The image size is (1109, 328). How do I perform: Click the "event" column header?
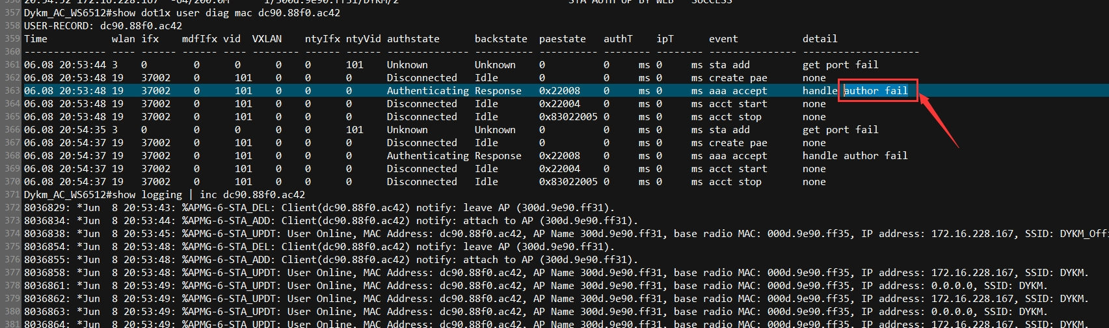point(723,39)
